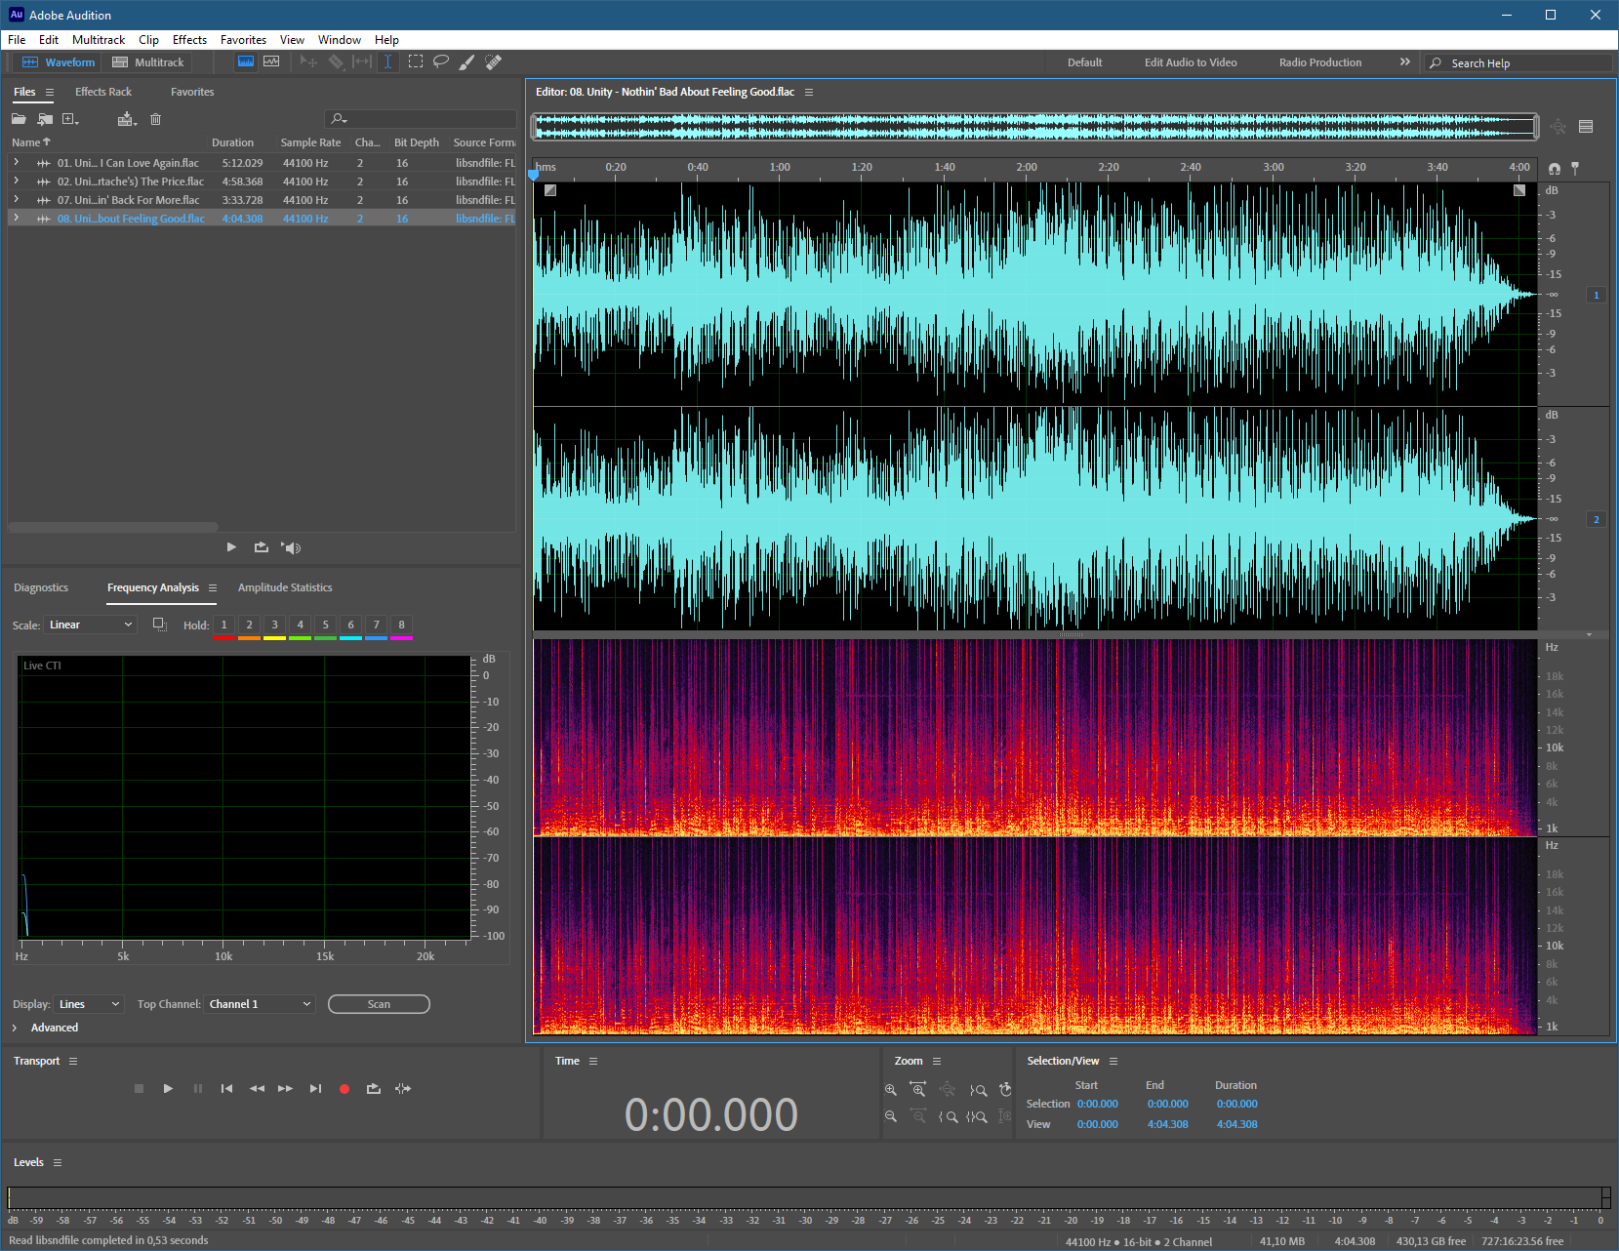Image resolution: width=1619 pixels, height=1251 pixels.
Task: Toggle Hold 5 in Frequency Analysis
Action: coord(325,625)
